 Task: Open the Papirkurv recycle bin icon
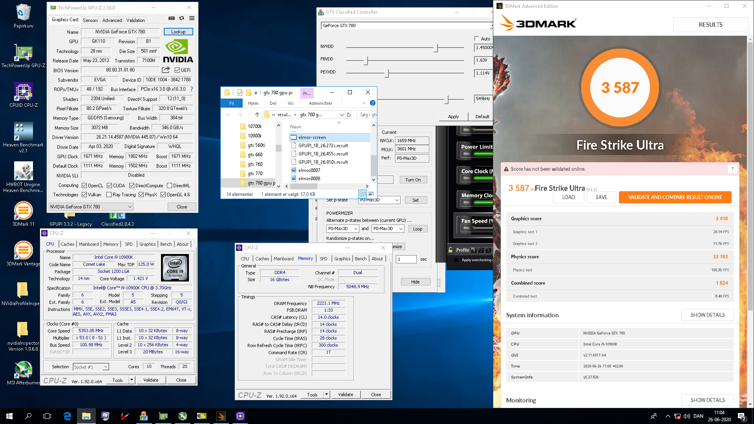[23, 16]
